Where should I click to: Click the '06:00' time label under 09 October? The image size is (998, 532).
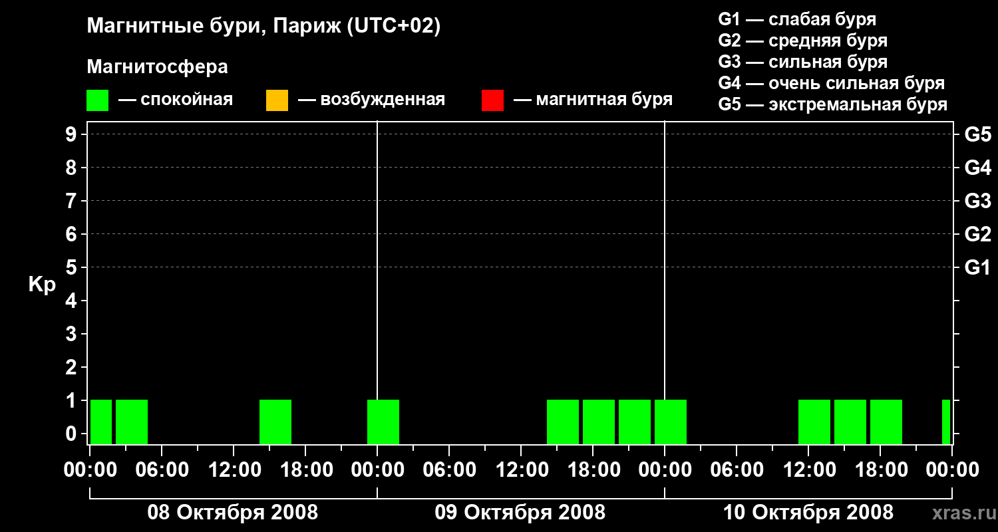pyautogui.click(x=449, y=470)
